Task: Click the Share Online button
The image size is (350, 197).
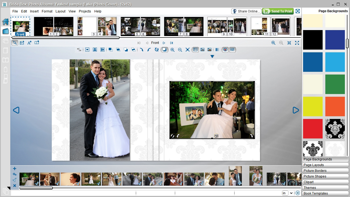Action: 246,11
